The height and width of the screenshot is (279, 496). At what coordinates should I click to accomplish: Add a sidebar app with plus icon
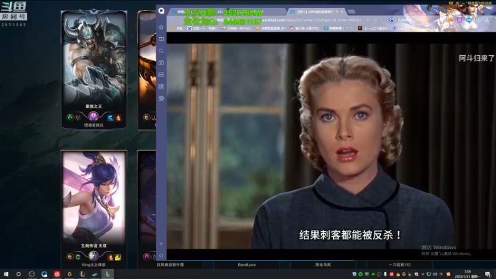point(161,244)
